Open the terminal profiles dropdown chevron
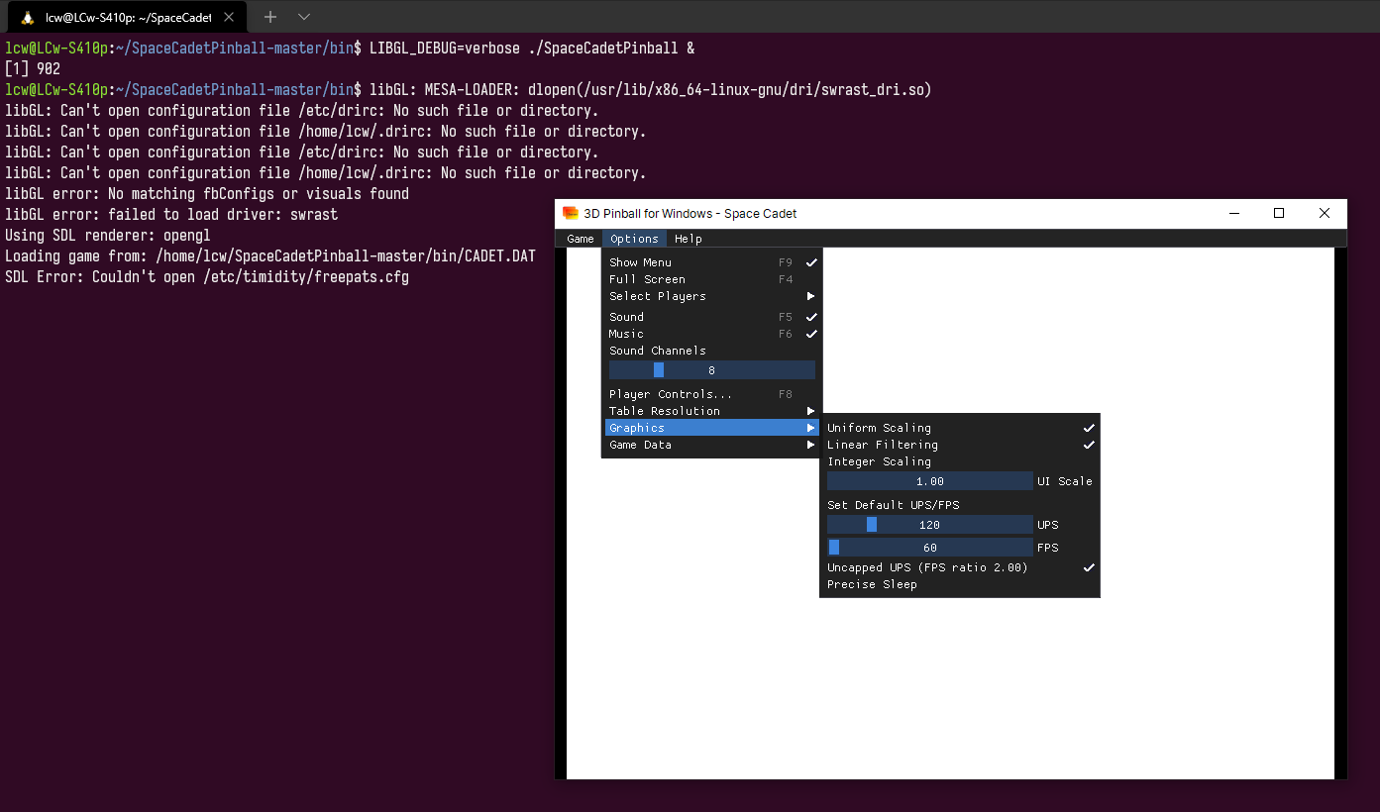The width and height of the screenshot is (1380, 812). [304, 17]
